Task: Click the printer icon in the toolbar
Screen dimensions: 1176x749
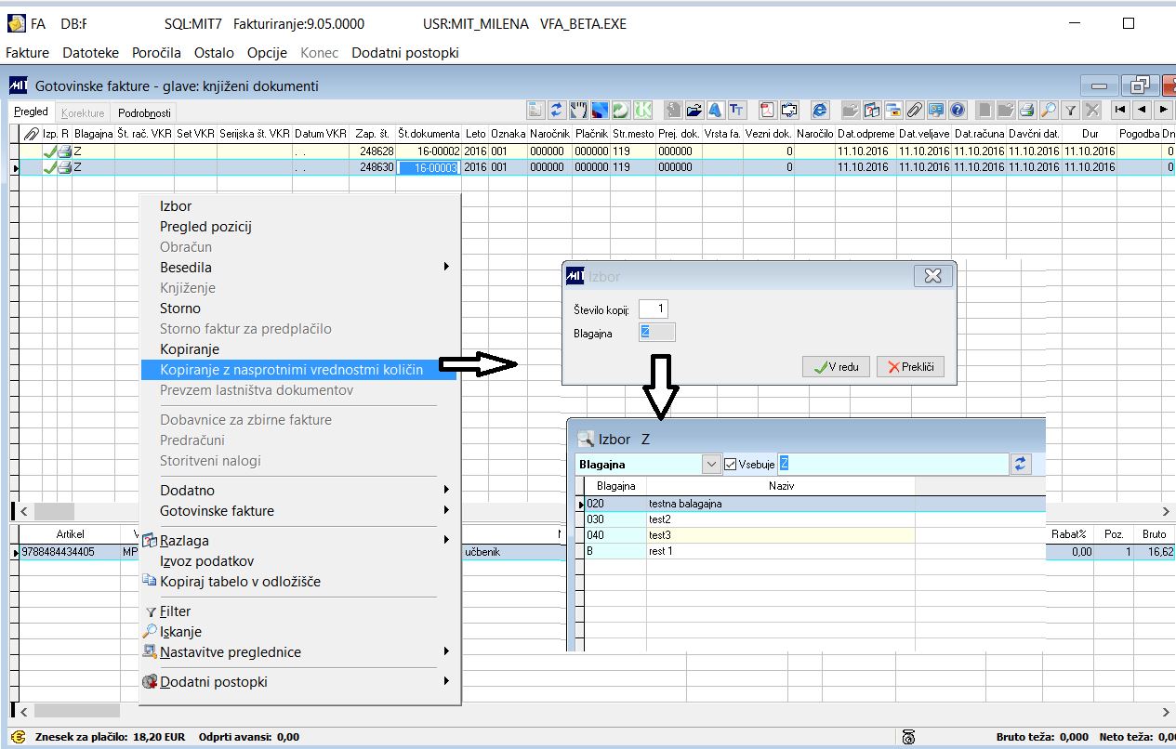Action: (1027, 110)
